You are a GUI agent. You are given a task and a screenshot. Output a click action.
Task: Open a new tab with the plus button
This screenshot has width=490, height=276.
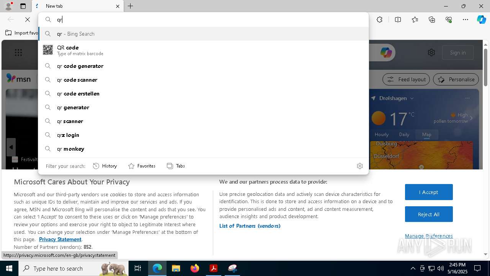coord(131,6)
